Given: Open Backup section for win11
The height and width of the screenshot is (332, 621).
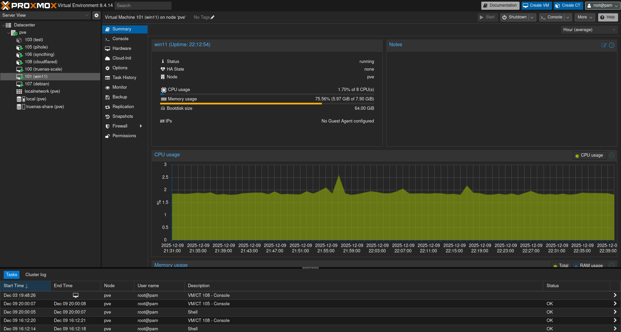Looking at the screenshot, I should tap(120, 97).
